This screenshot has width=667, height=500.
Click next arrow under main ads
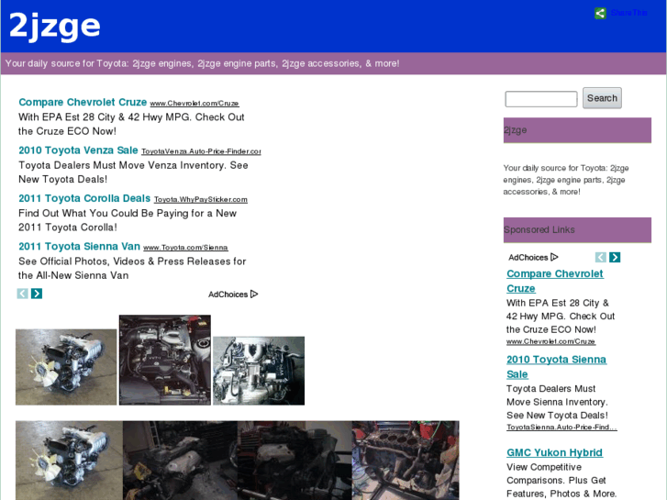pyautogui.click(x=37, y=294)
